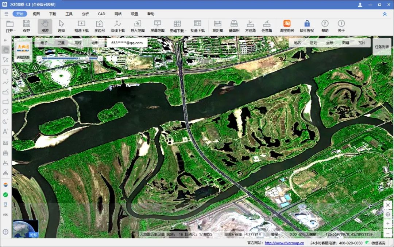Click the Save (保存) disk icon
This screenshot has height=247, width=394.
tap(26, 26)
